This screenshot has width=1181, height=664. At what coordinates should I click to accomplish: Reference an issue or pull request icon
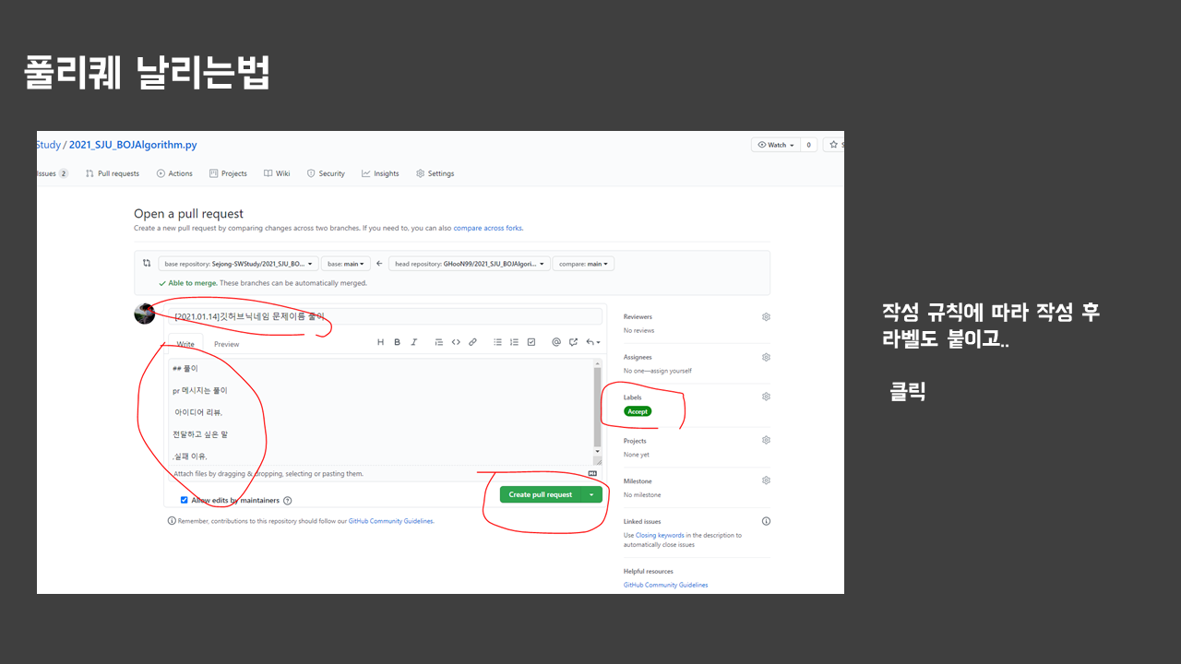pyautogui.click(x=573, y=342)
